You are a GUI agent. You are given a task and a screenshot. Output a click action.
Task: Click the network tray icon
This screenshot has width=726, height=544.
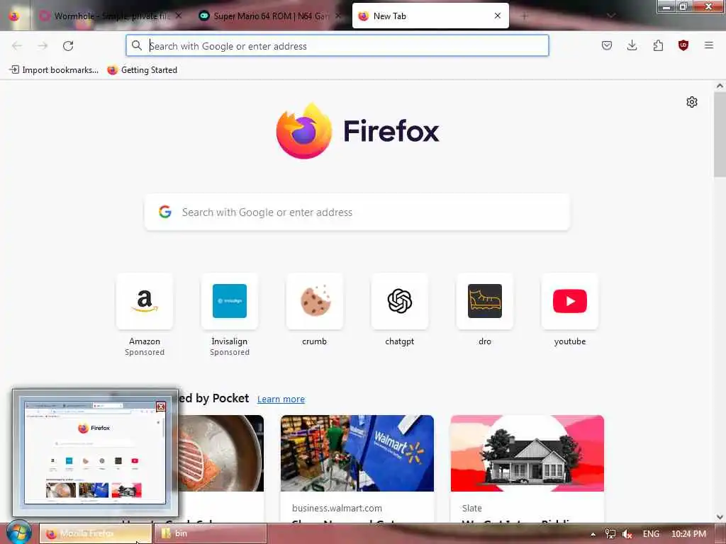point(610,534)
